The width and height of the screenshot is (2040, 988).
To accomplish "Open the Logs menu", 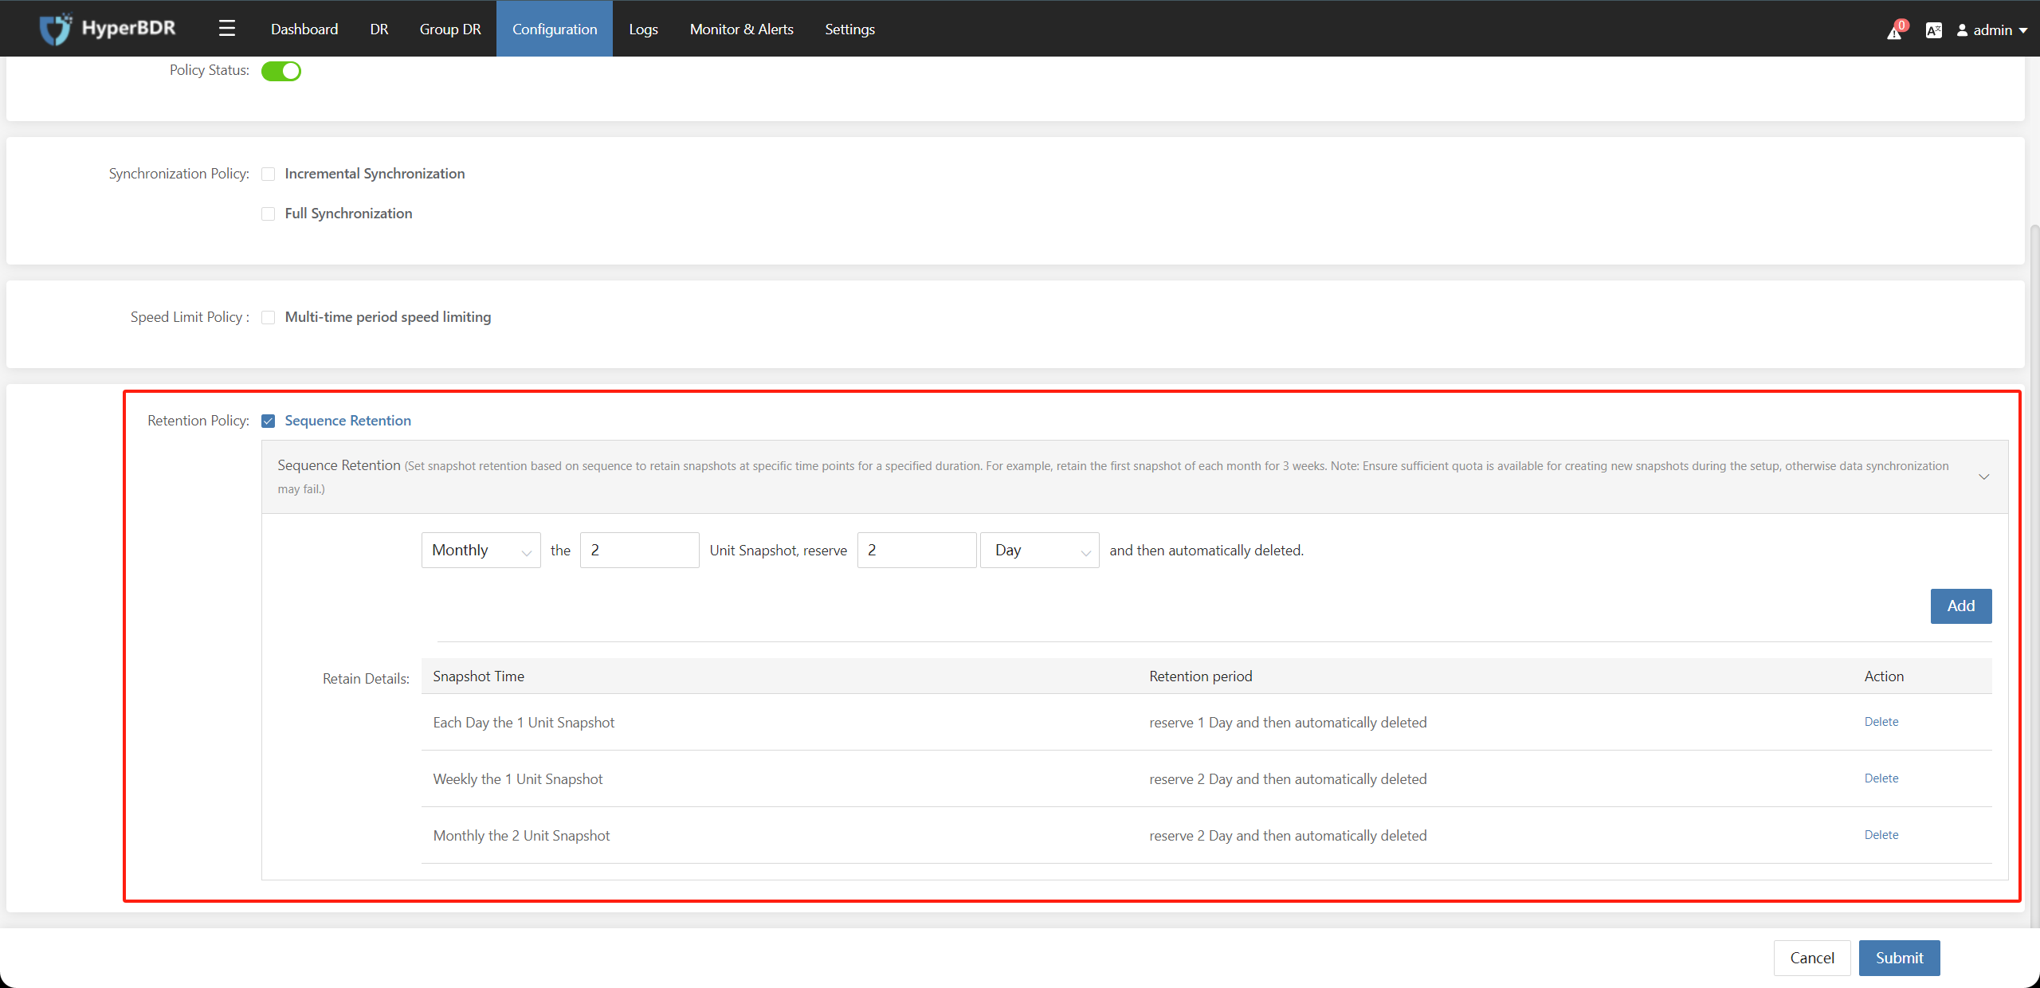I will tap(643, 29).
